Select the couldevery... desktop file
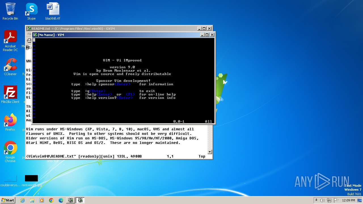 (10, 181)
